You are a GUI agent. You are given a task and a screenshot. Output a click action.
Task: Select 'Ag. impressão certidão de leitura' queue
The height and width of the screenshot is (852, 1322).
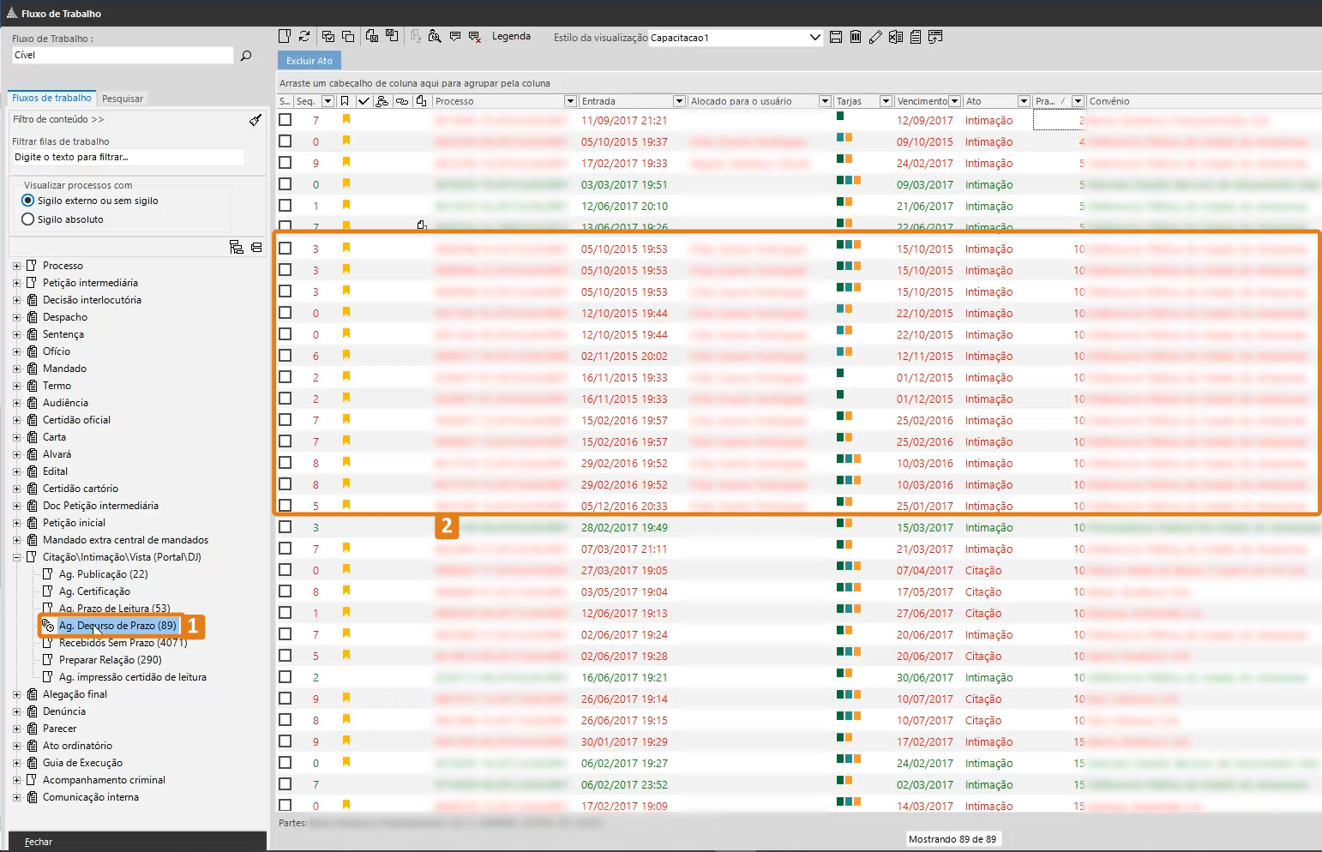pos(132,677)
